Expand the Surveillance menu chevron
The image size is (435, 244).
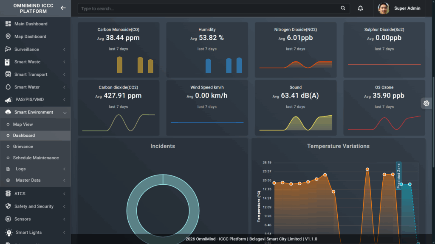coord(64,50)
